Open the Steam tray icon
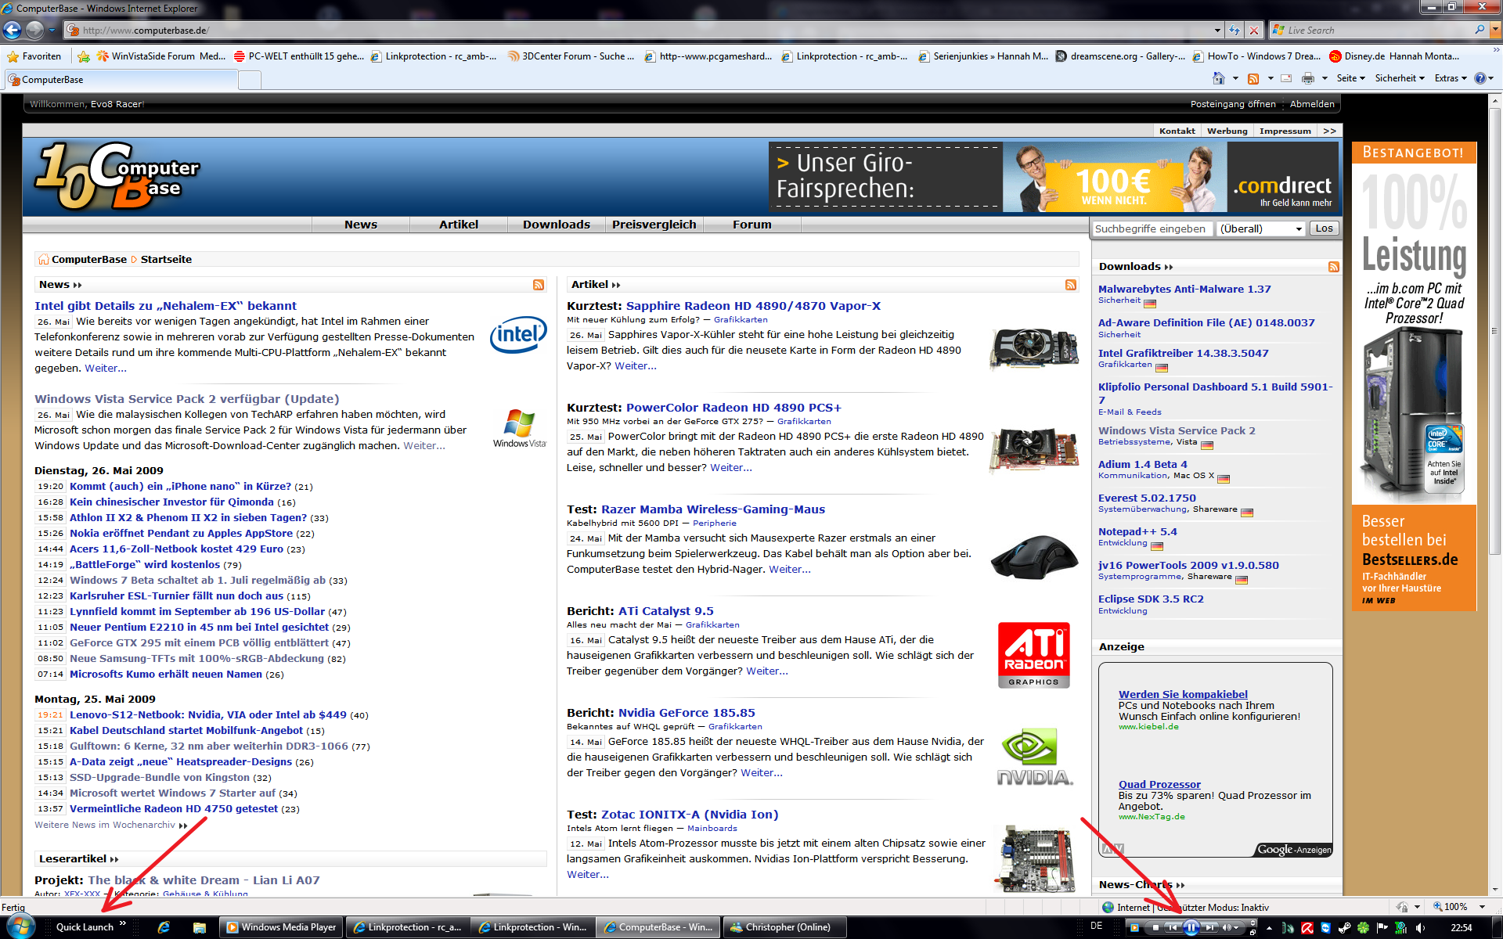The width and height of the screenshot is (1503, 939). pyautogui.click(x=1344, y=928)
